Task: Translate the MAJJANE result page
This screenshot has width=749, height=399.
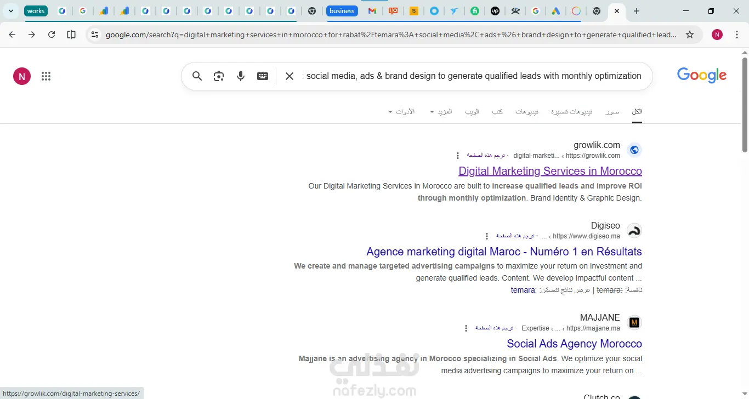Action: click(494, 328)
